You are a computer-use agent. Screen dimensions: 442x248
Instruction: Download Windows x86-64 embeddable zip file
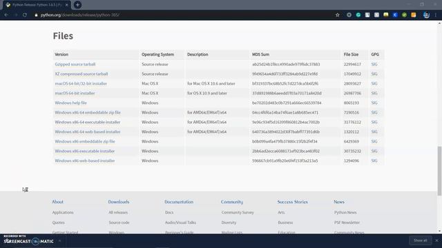click(88, 112)
